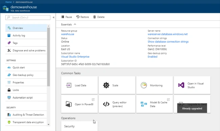Click the Monitoring gauge icon
This screenshot has width=220, height=131.
click(144, 85)
